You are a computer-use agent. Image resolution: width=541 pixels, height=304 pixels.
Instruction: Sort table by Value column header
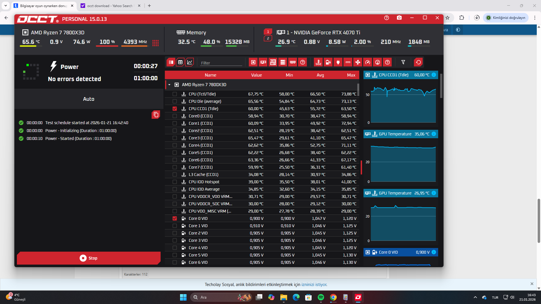coord(256,75)
